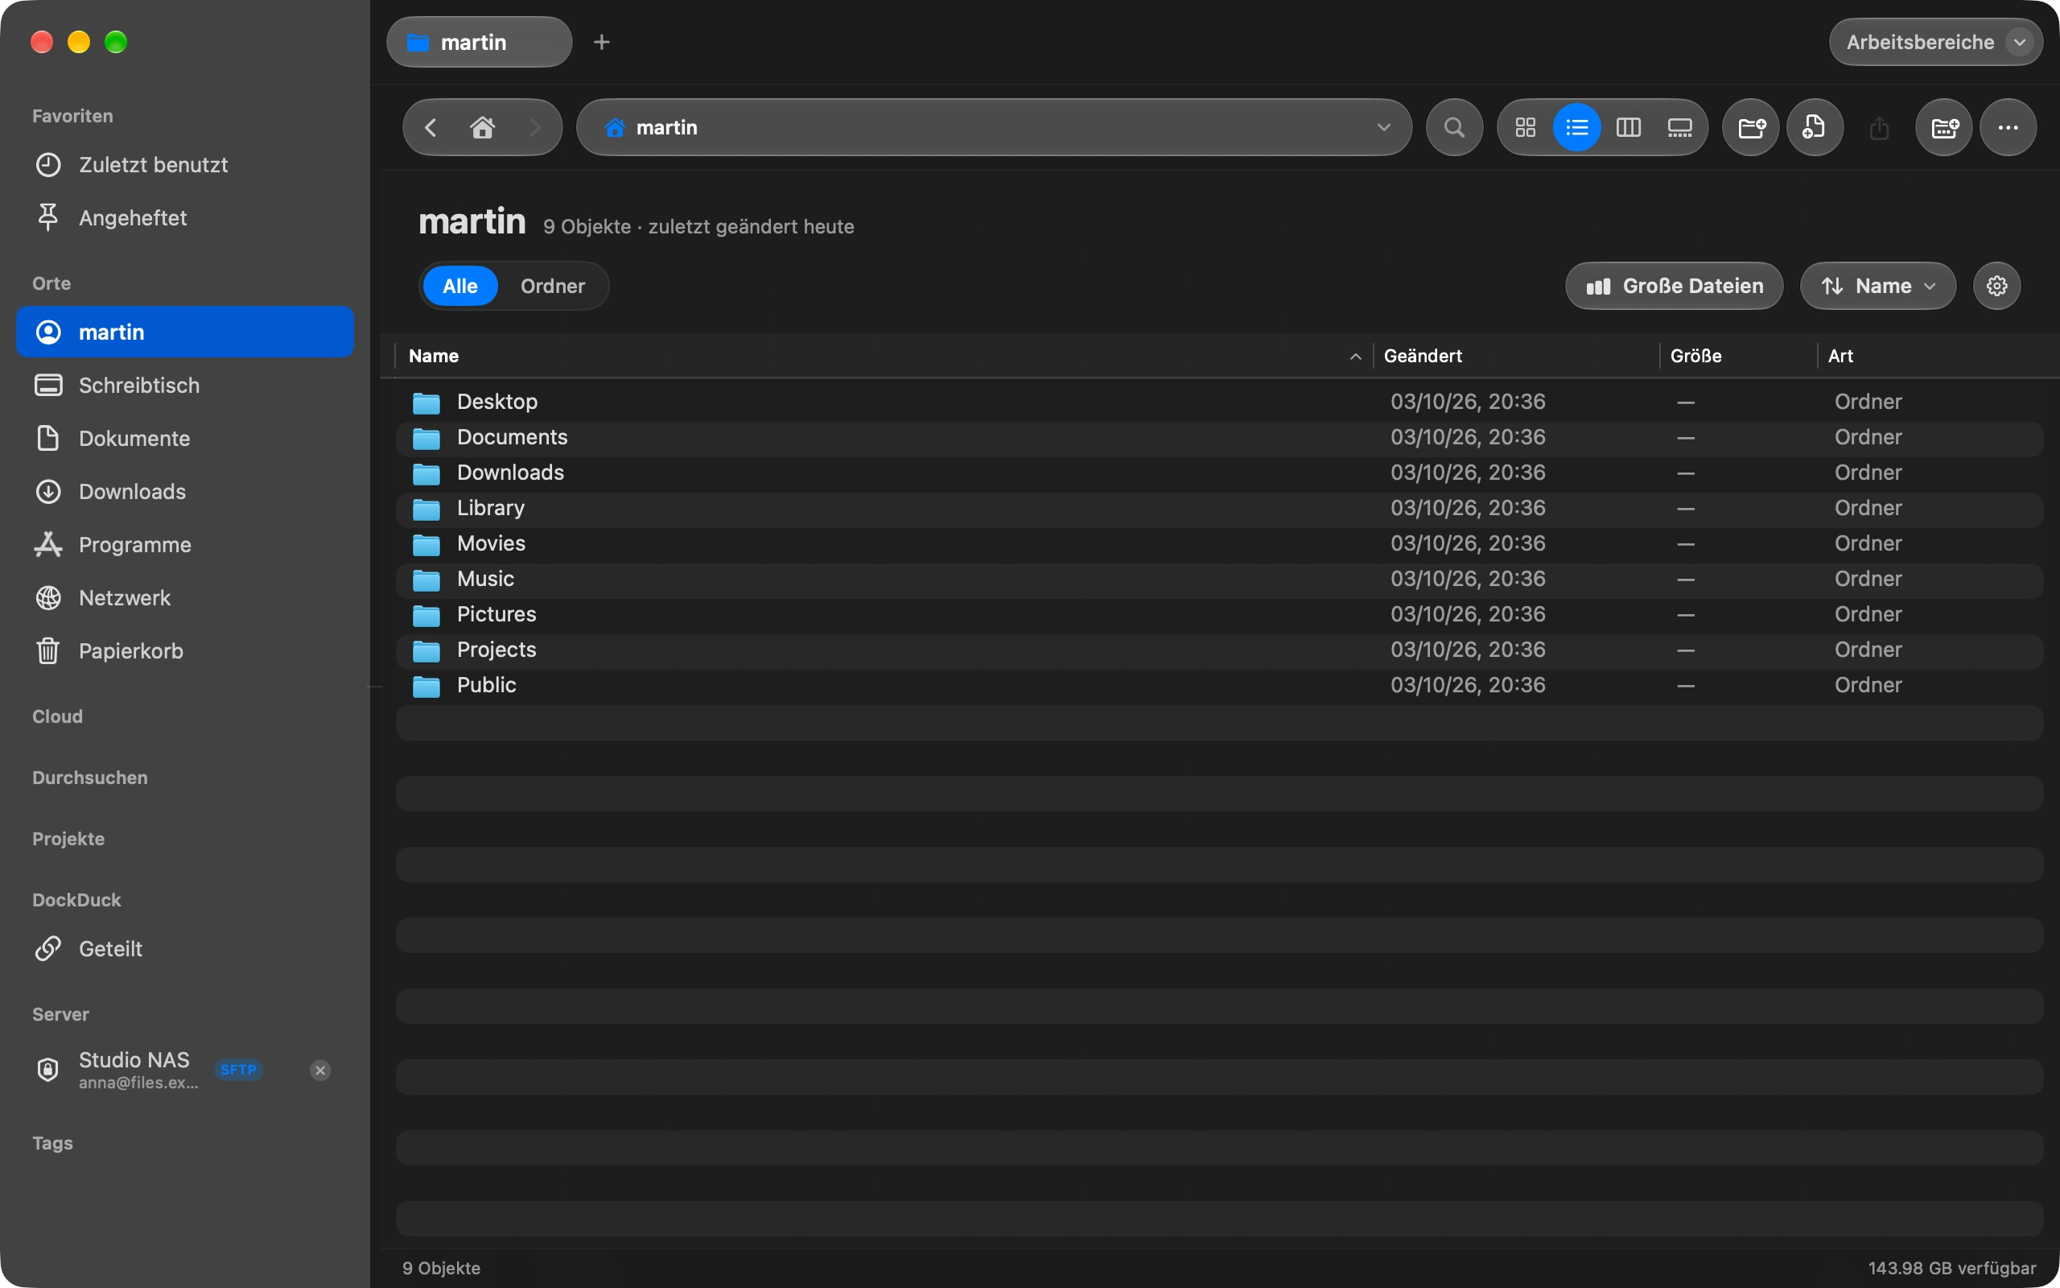Screen dimensions: 2060x1288
Task: Go back with the left chevron button
Action: click(x=431, y=128)
